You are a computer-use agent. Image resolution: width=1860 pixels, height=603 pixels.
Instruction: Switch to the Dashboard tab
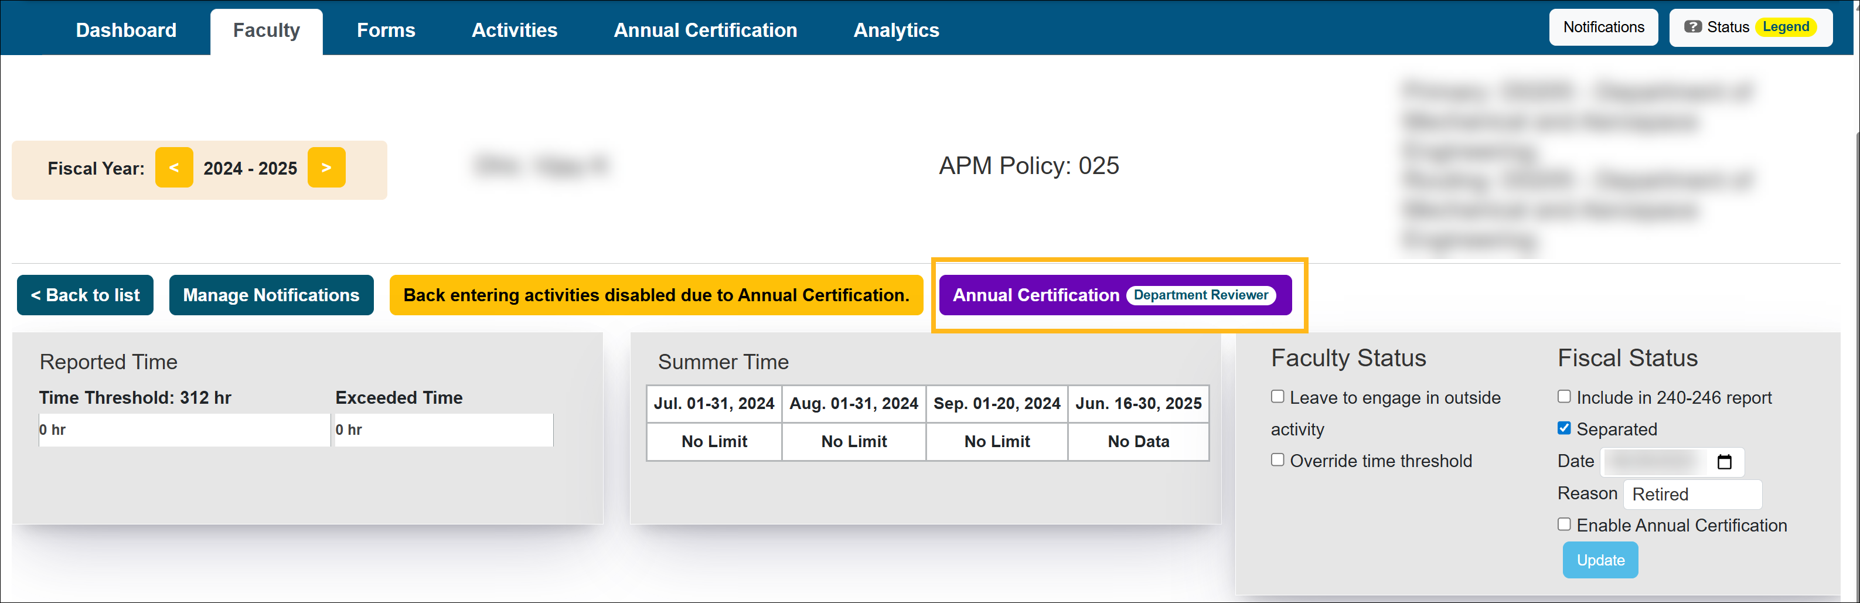[x=125, y=30]
